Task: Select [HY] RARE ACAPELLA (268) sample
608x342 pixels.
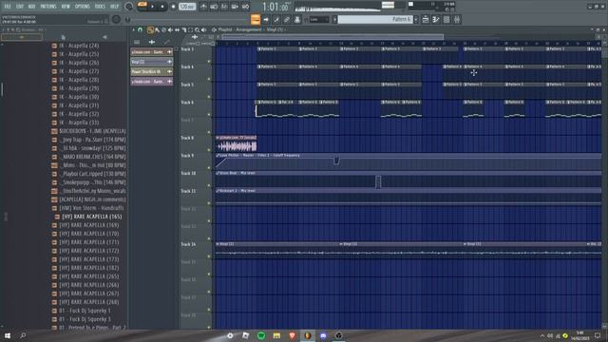Action: (x=88, y=302)
